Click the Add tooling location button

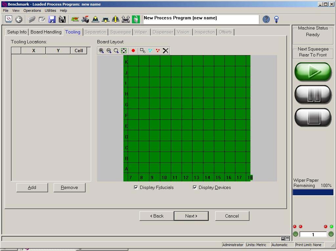[x=32, y=188]
